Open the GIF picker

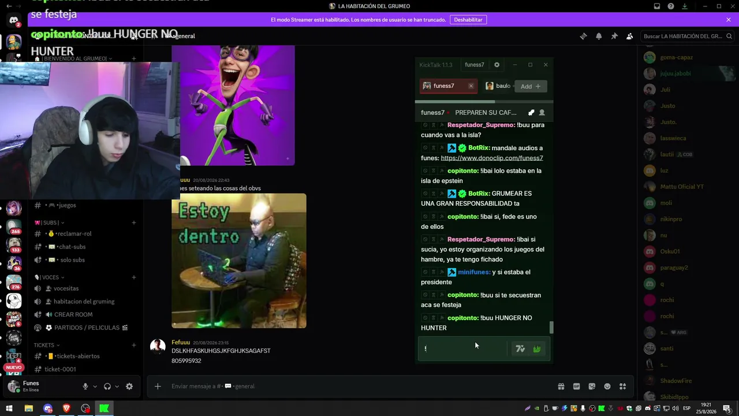pos(576,387)
